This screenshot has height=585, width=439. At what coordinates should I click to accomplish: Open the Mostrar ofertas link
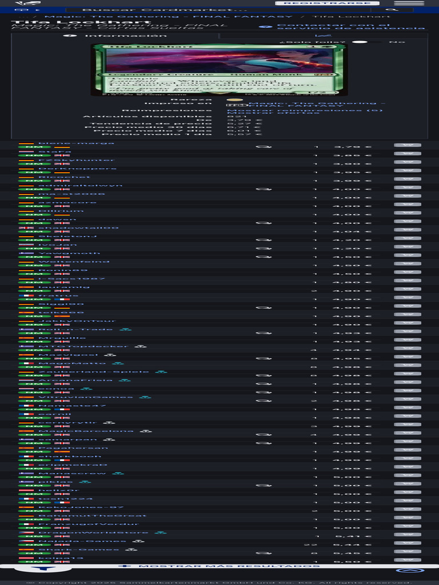273,113
